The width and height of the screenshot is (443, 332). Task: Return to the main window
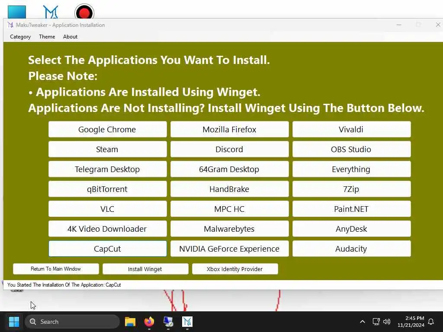pyautogui.click(x=56, y=269)
